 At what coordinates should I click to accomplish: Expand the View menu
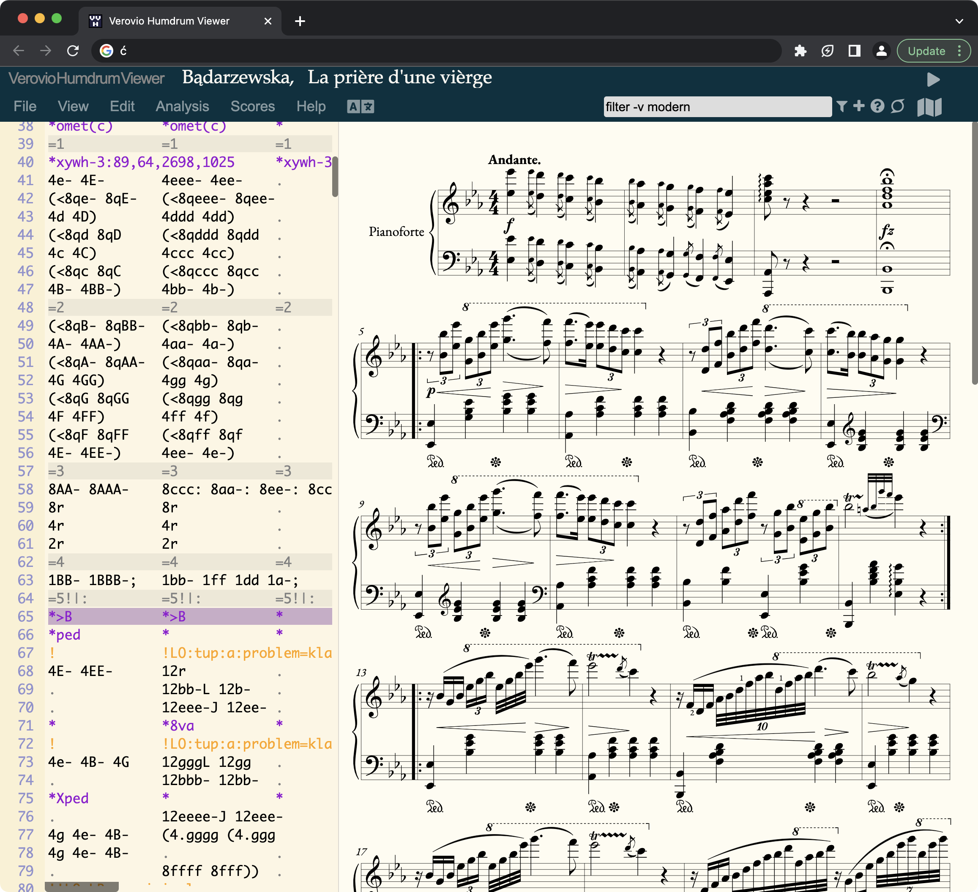coord(73,106)
